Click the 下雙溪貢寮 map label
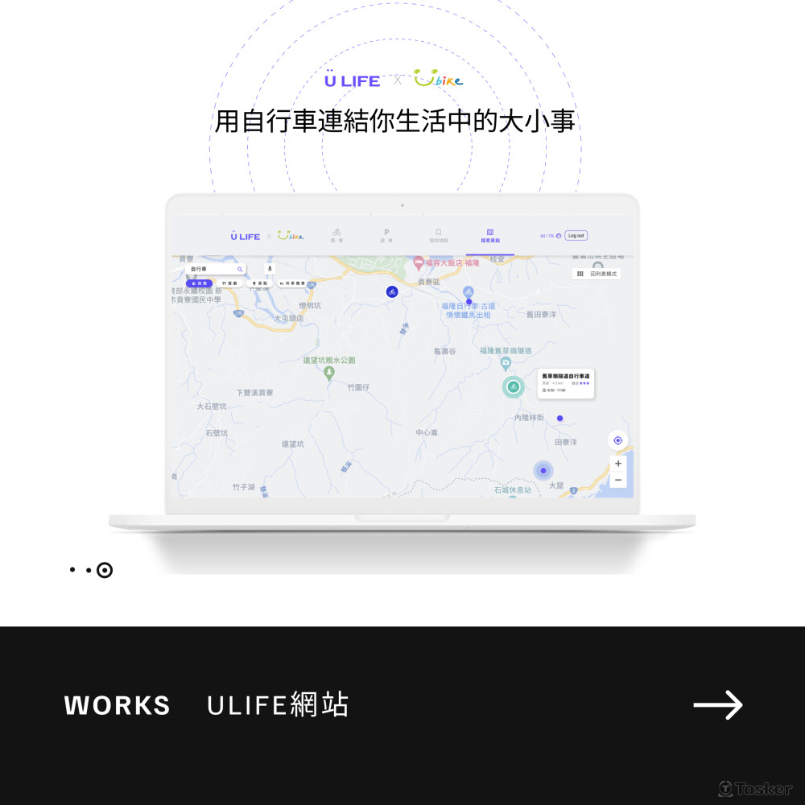805x805 pixels. point(254,393)
